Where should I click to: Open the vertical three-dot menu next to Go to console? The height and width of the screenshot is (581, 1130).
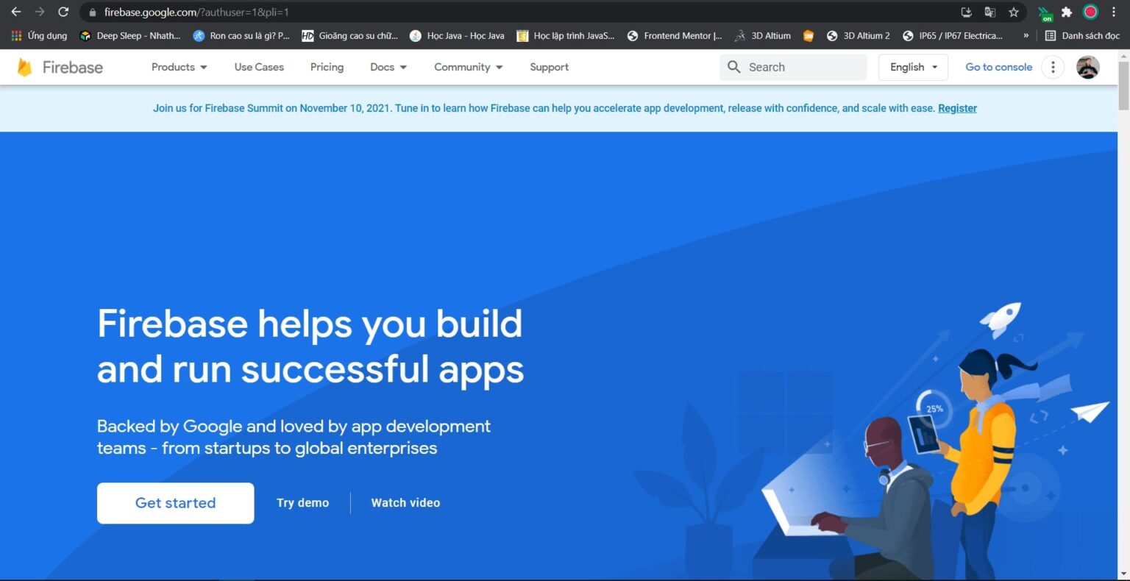(x=1053, y=67)
